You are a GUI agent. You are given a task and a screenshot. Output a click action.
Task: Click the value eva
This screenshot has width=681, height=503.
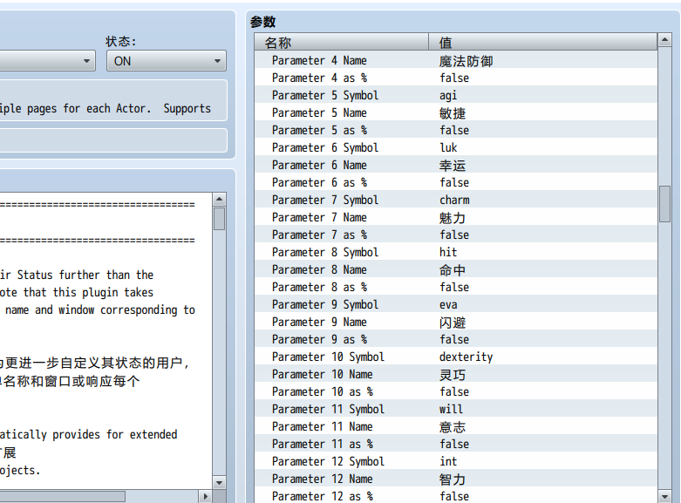(448, 305)
